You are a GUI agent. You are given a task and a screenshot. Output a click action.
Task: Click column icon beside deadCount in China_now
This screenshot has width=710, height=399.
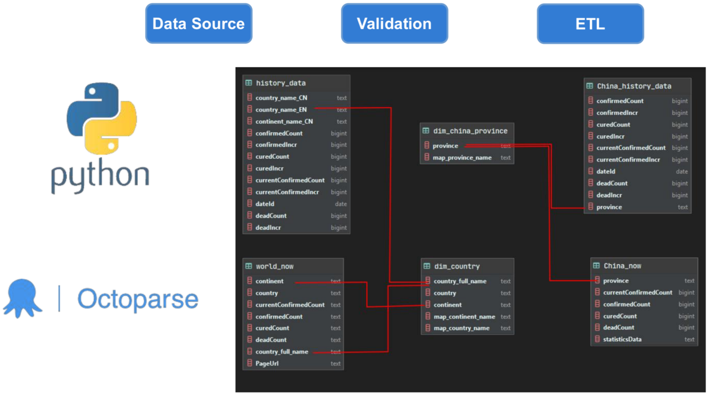click(597, 327)
